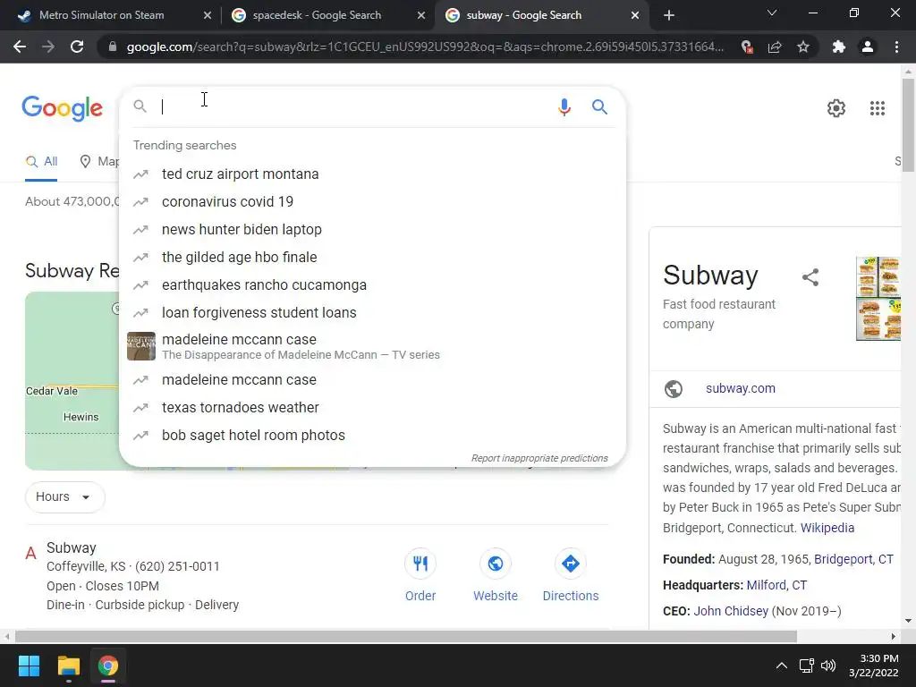Open the Chrome profile avatar icon
The height and width of the screenshot is (687, 916).
tap(868, 47)
